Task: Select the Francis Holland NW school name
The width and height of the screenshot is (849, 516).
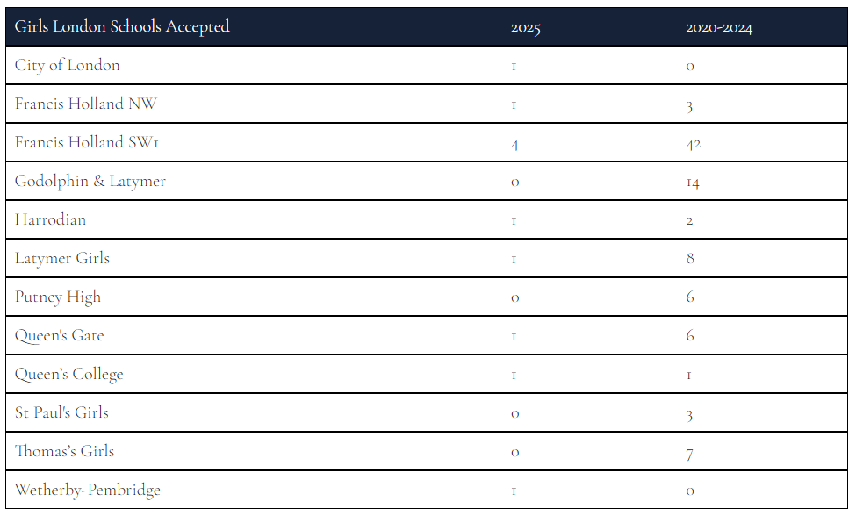Action: click(x=85, y=104)
